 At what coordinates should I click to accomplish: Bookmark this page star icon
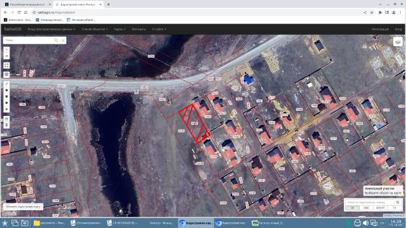point(372,12)
